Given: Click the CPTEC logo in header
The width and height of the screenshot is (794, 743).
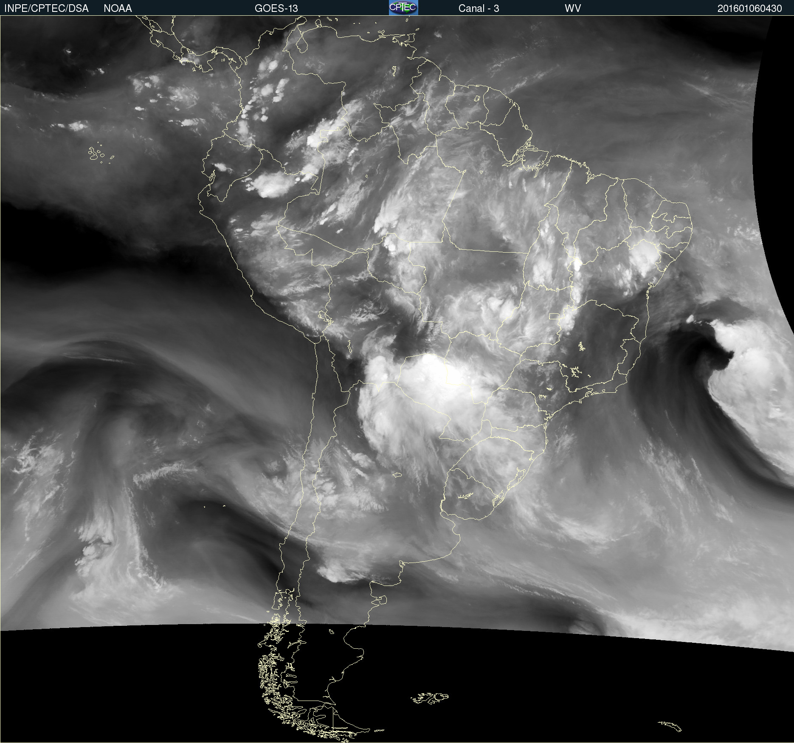Looking at the screenshot, I should tap(403, 8).
